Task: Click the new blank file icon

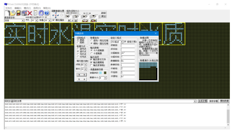Action: coord(7,13)
